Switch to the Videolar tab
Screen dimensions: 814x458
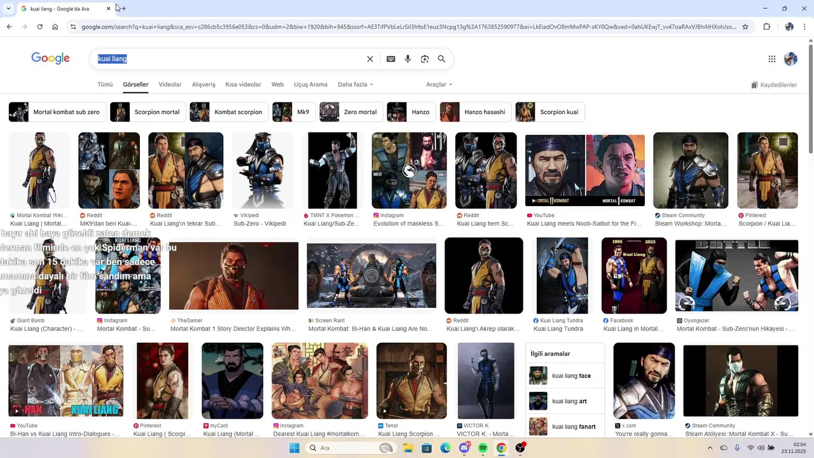click(x=170, y=85)
